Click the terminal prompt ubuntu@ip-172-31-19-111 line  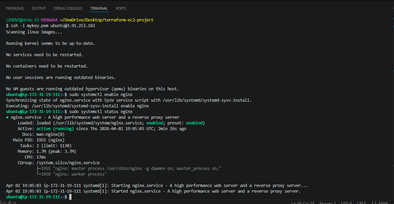33,197
